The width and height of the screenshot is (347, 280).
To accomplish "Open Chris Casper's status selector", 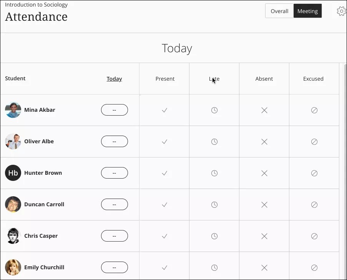I will (x=114, y=236).
